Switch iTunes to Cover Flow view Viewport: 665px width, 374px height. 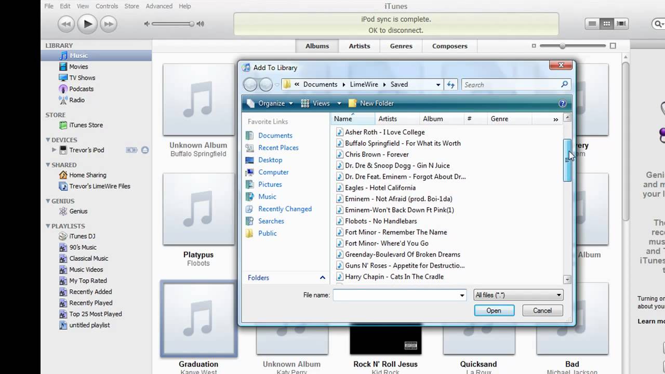pyautogui.click(x=621, y=23)
